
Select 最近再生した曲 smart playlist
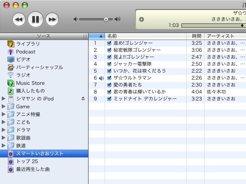(29, 169)
